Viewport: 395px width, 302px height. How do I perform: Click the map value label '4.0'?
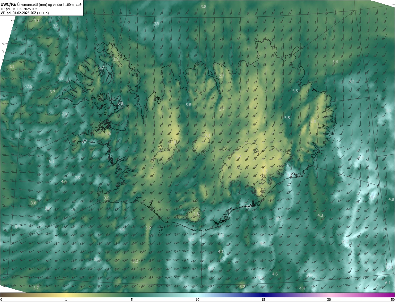64,182
